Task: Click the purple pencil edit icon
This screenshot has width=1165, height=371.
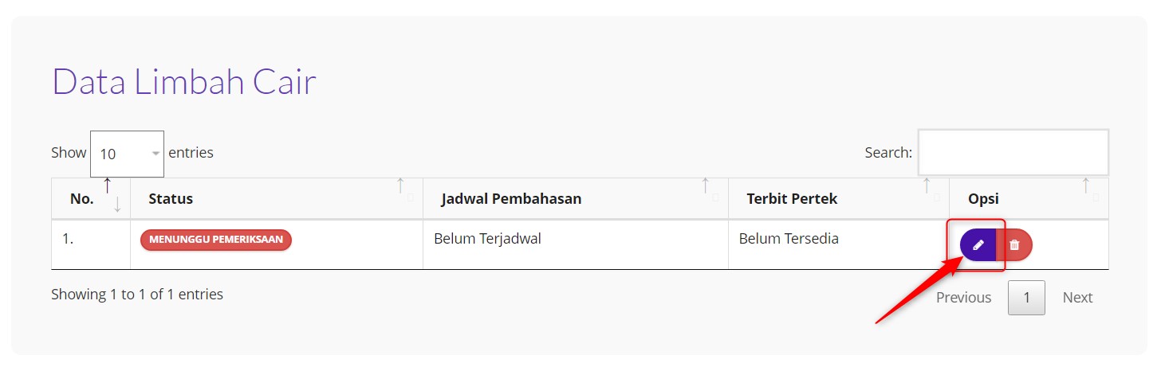Action: click(978, 245)
